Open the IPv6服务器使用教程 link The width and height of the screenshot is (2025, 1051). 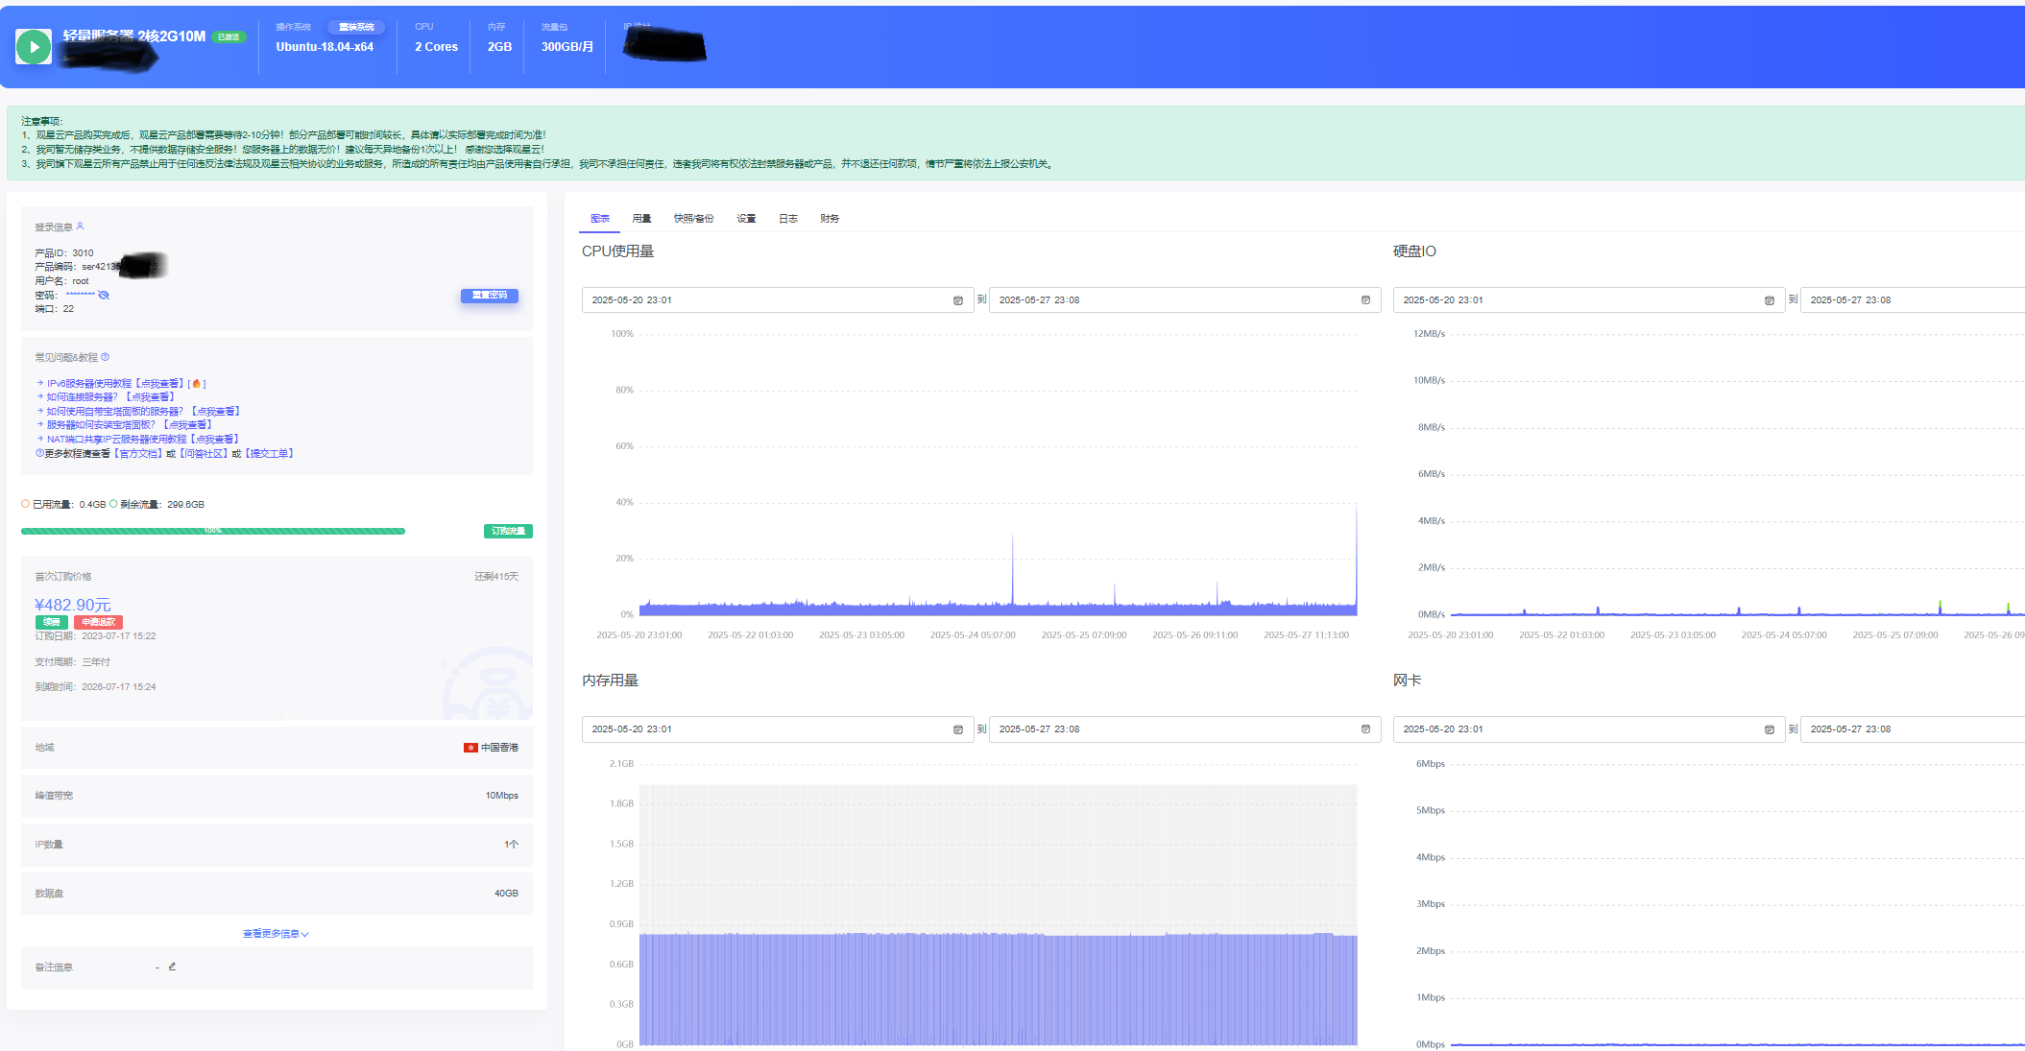(x=113, y=383)
